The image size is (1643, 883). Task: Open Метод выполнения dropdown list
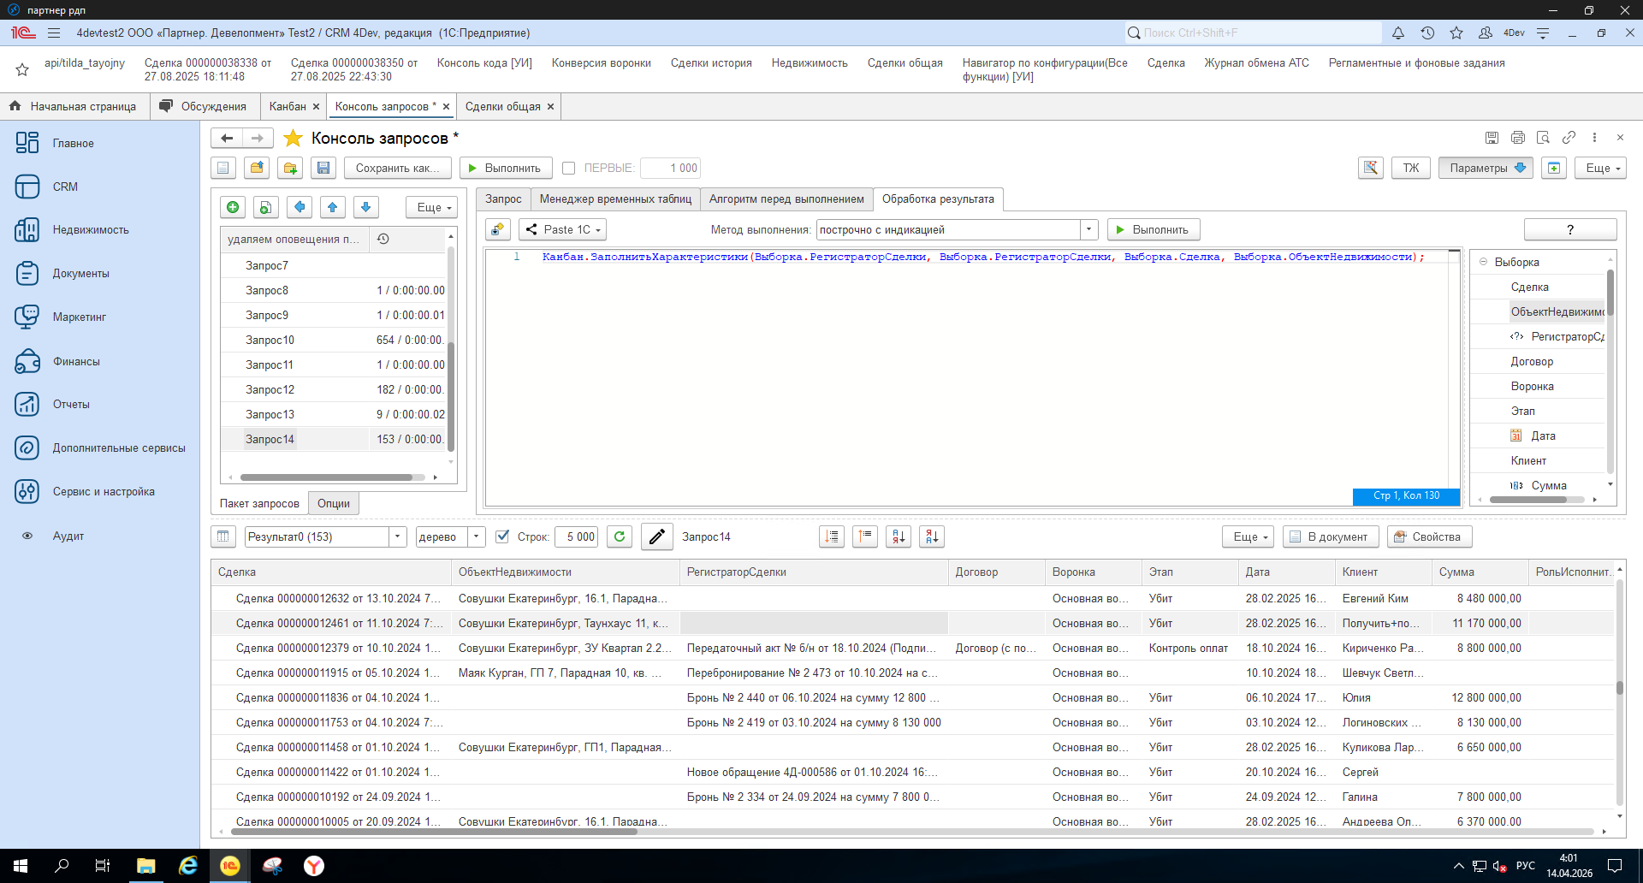coord(1088,229)
